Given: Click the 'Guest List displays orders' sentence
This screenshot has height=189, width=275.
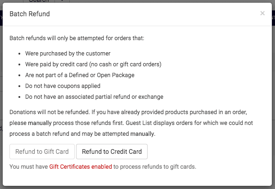Looking at the screenshot, I should 207,123.
